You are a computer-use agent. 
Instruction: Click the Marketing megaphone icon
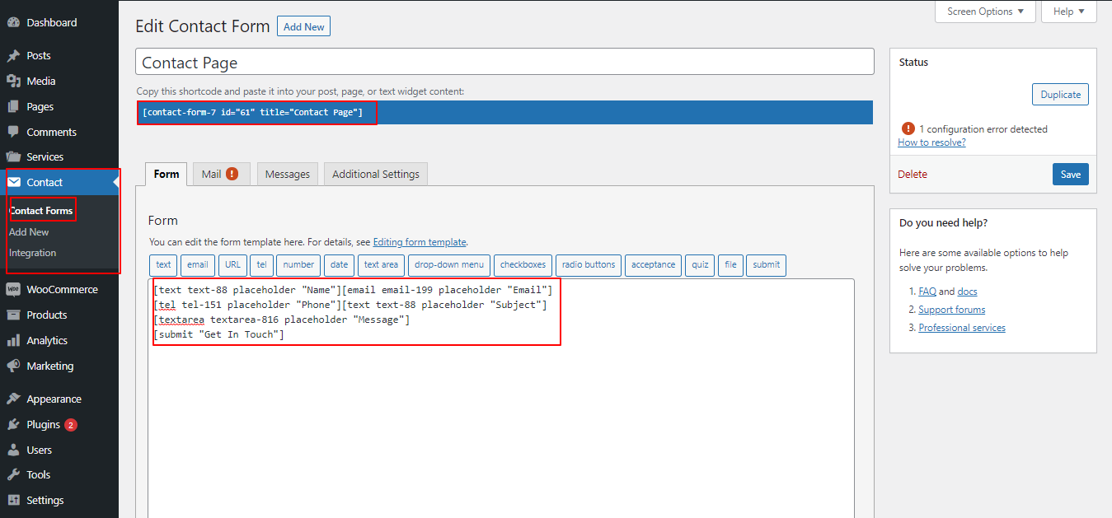pyautogui.click(x=13, y=366)
